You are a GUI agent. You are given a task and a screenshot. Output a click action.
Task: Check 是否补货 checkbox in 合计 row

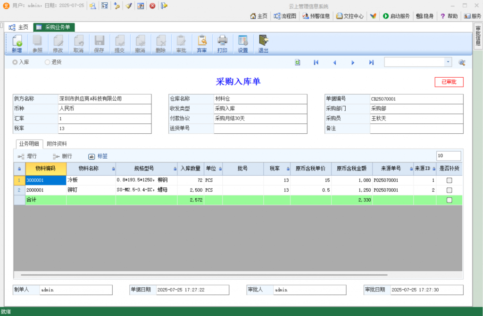click(450, 200)
